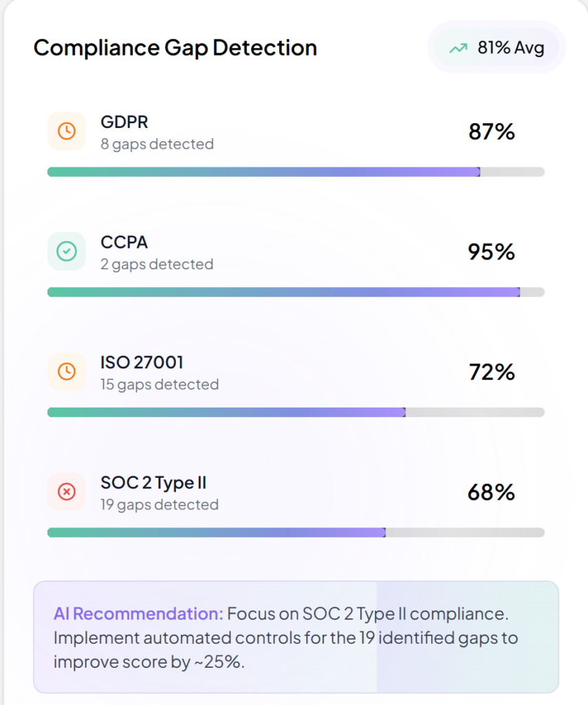Click the GDPR compliance progress bar
Image resolution: width=588 pixels, height=705 pixels.
(x=296, y=171)
